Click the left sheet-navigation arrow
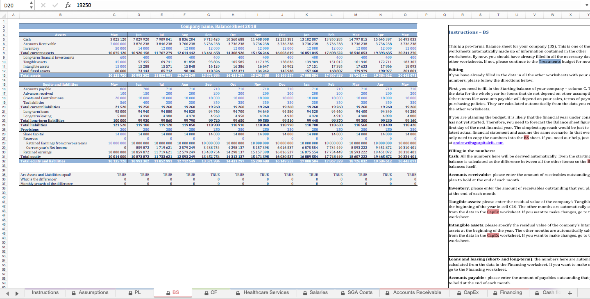Image resolution: width=590 pixels, height=299 pixels. pos(7,293)
